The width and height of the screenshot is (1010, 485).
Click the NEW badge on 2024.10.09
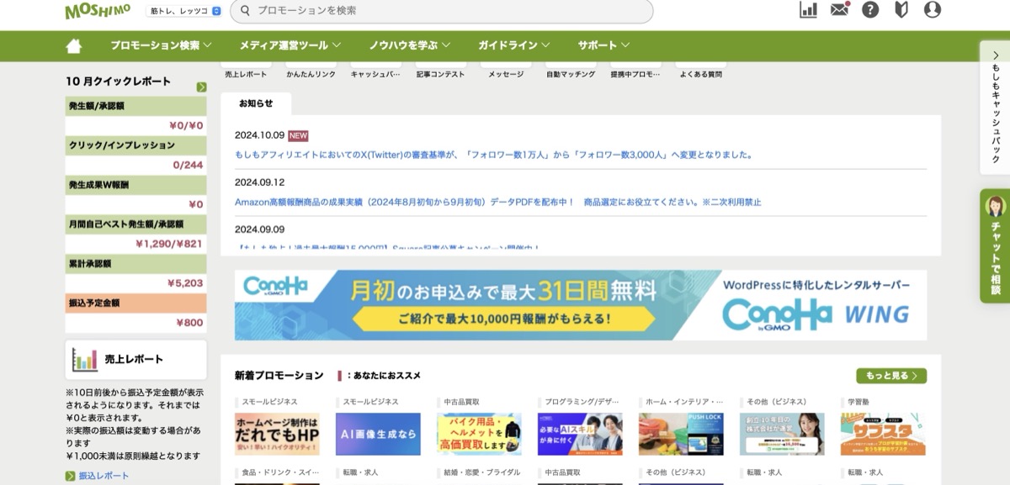point(298,135)
